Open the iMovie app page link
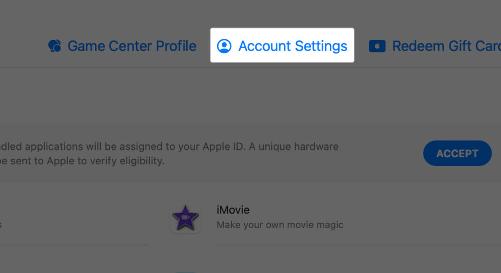The image size is (501, 273). tap(233, 210)
